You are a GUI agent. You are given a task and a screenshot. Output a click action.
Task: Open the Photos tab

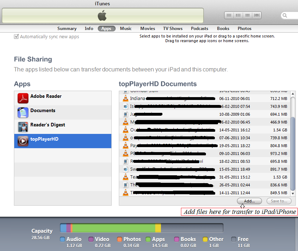click(x=244, y=29)
